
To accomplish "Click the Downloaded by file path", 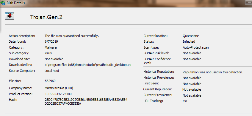I will coord(88,65).
